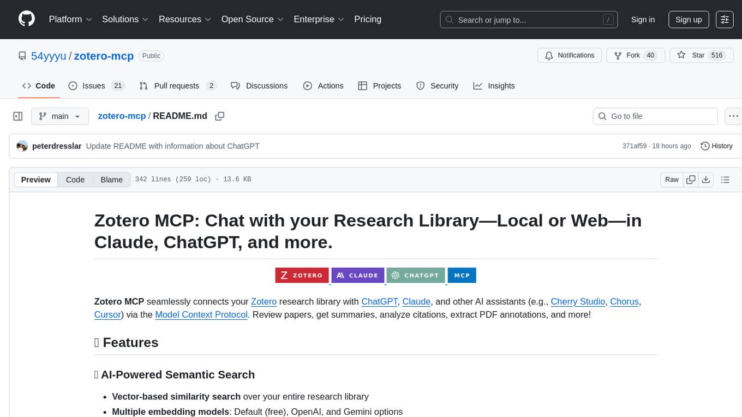Click the Public visibility label
This screenshot has width=742, height=417.
pos(151,56)
